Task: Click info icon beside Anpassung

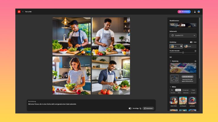Action: point(195,61)
